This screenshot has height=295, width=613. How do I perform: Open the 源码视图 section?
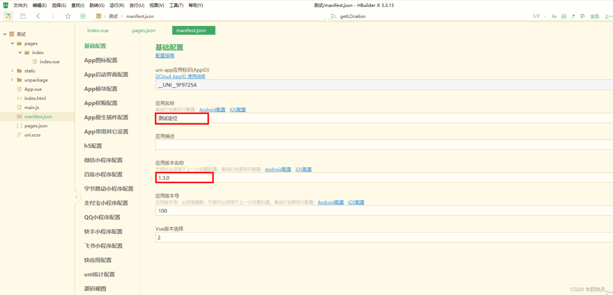[95, 288]
